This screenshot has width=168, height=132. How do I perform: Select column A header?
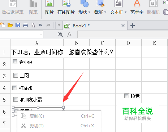point(37,43)
